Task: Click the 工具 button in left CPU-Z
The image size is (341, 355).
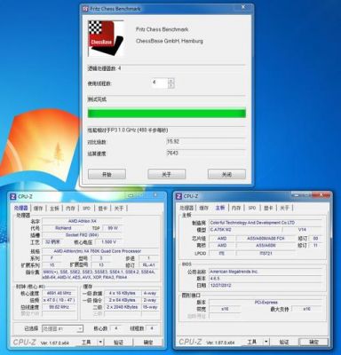Action: coord(86,342)
